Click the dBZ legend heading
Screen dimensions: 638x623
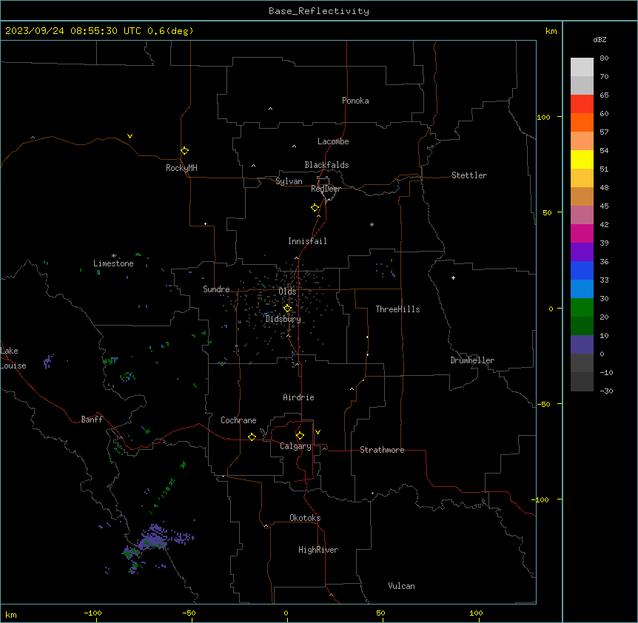[x=600, y=39]
